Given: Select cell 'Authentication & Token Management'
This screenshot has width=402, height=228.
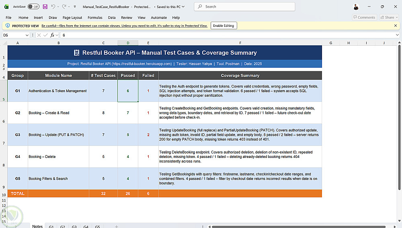Looking at the screenshot, I should point(58,91).
